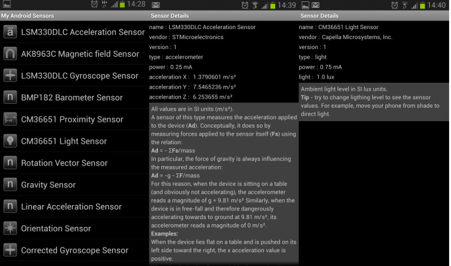This screenshot has width=451, height=266.
Task: Tap the Barometer Sensor icon
Action: [10, 98]
